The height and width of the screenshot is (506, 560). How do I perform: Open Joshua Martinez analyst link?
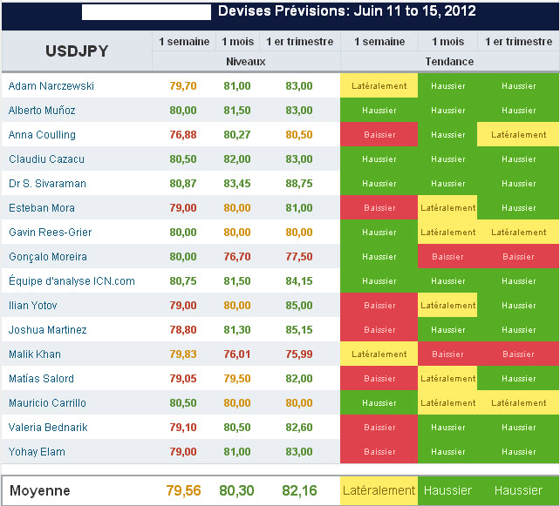(x=47, y=330)
